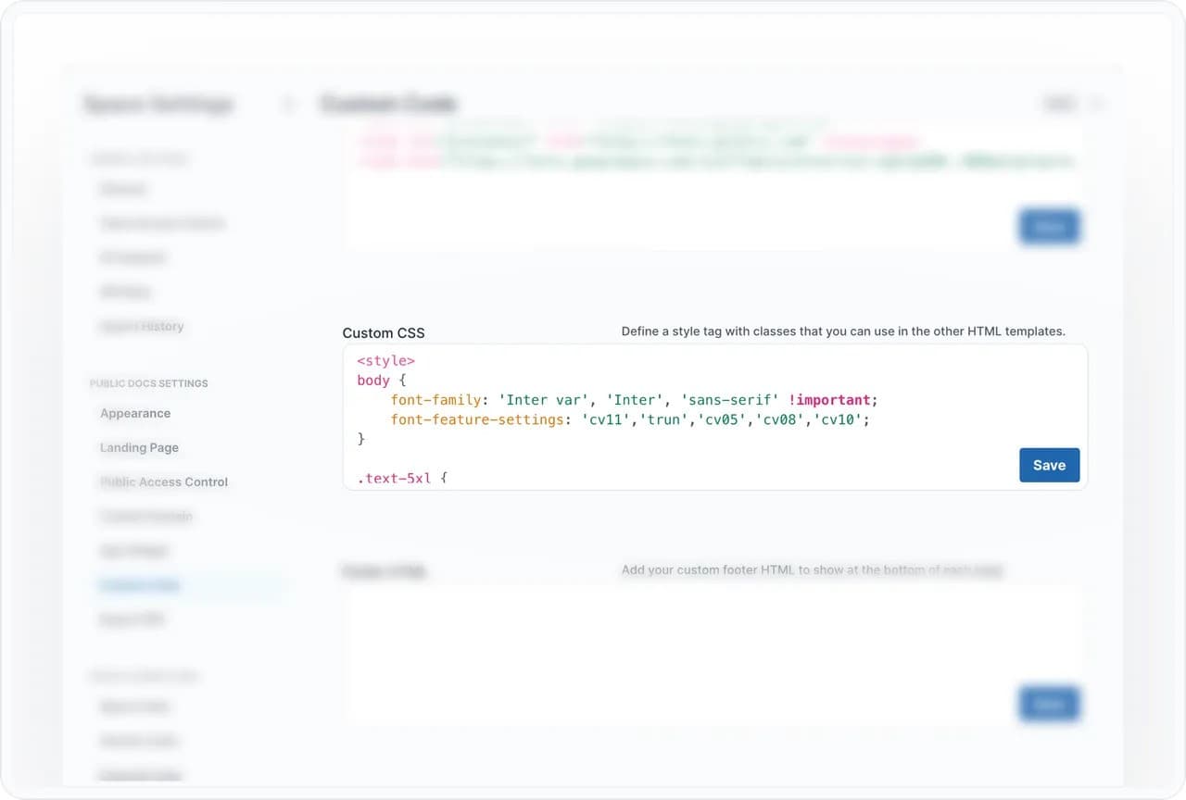Open Export History in the sidebar
The image size is (1186, 800).
pos(142,326)
